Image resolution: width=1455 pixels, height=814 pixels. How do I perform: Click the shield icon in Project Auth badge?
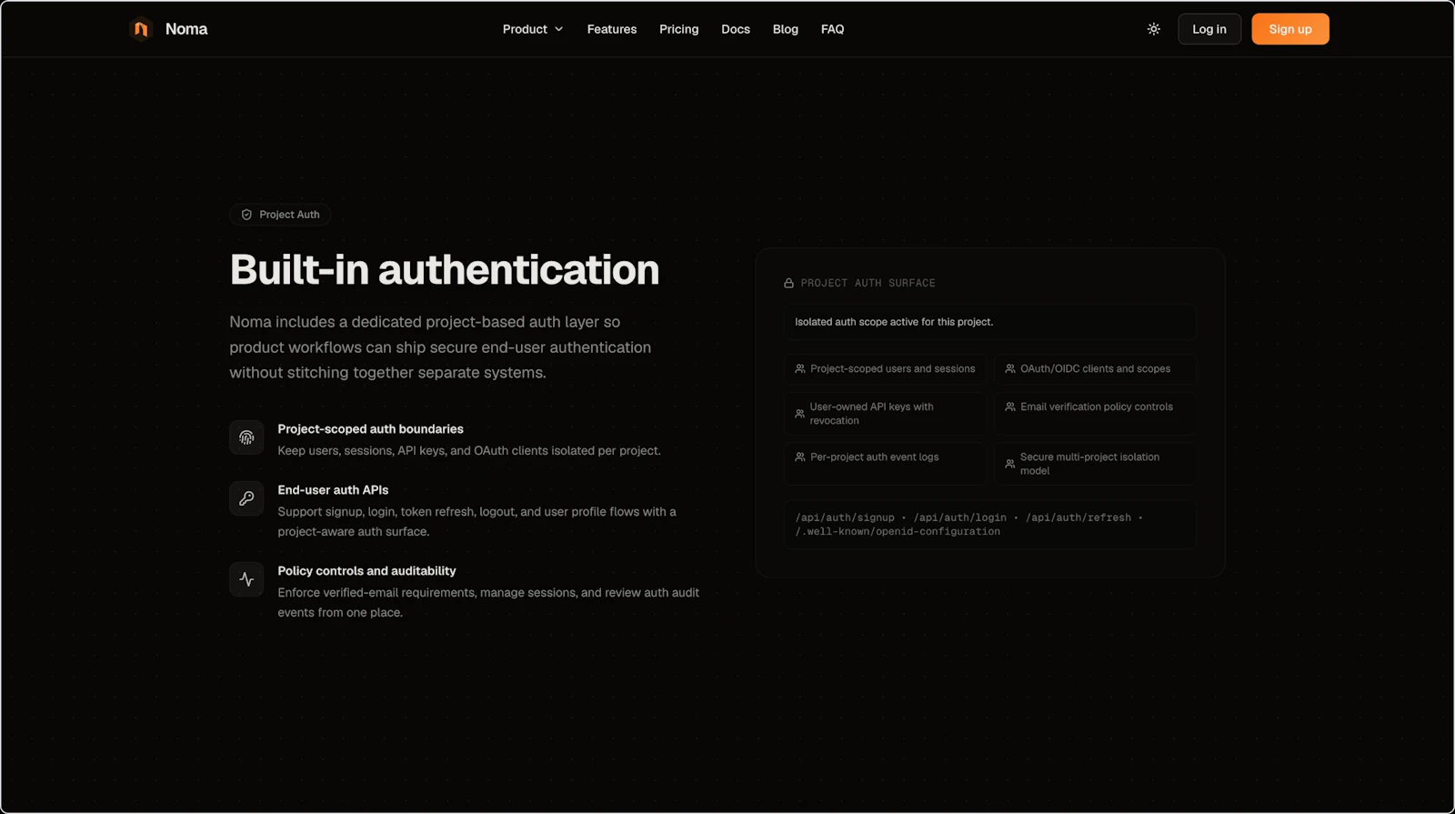246,215
